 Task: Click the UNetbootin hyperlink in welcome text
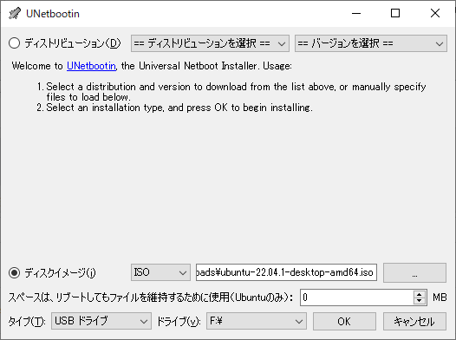point(91,66)
